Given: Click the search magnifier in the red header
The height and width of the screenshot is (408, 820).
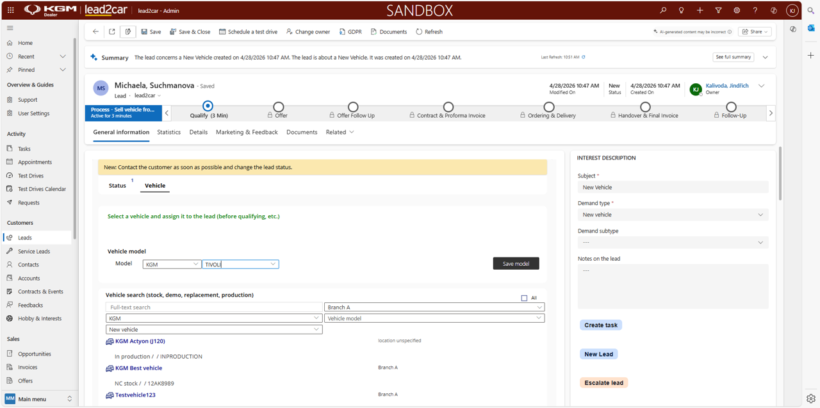Looking at the screenshot, I should [663, 10].
